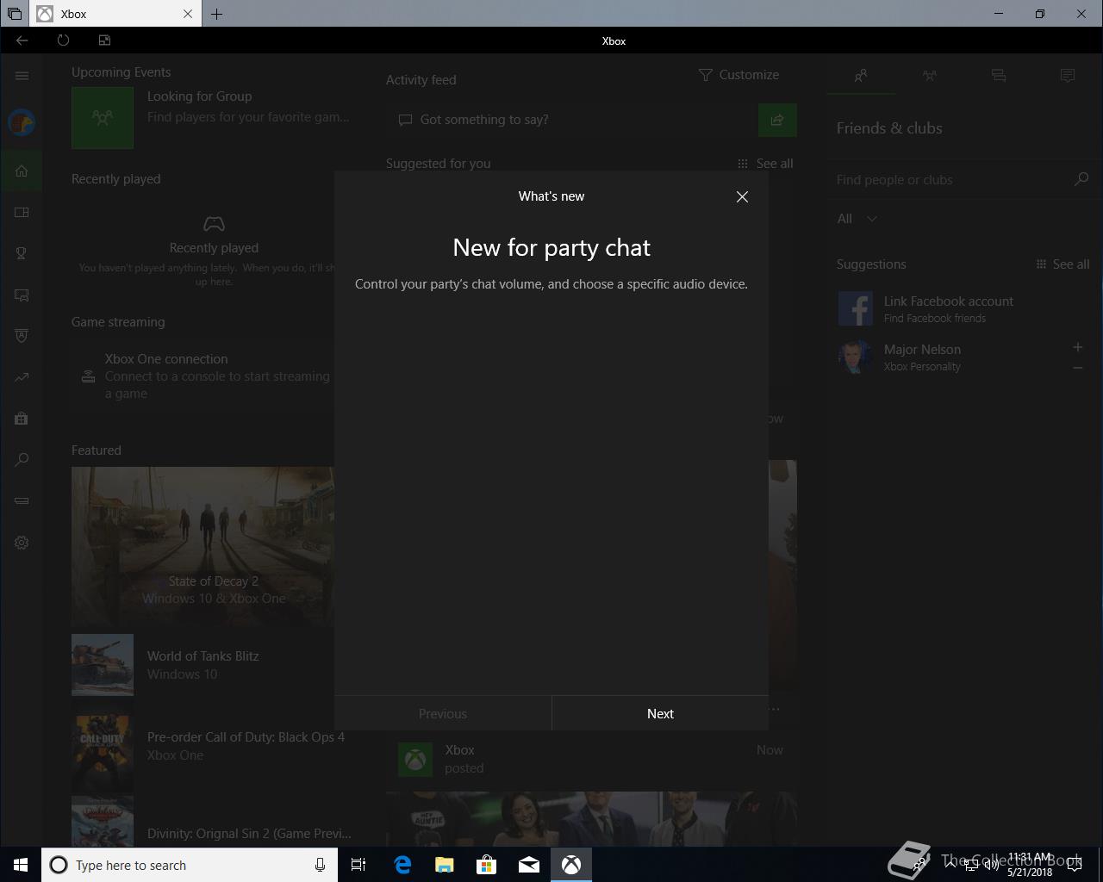Image resolution: width=1103 pixels, height=882 pixels.
Task: Launch Microsoft Edge from the taskbar
Action: point(402,865)
